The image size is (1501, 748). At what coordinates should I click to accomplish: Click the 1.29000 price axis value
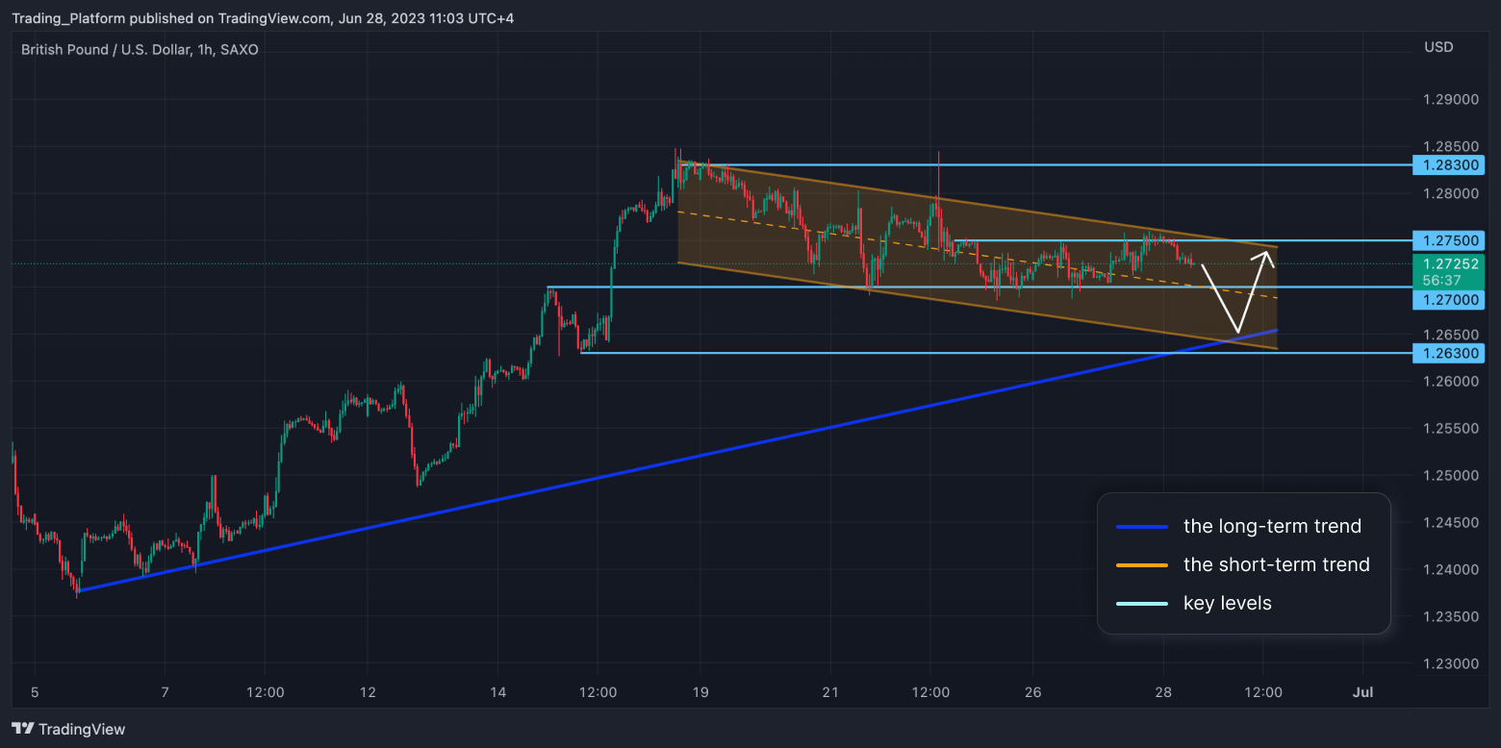pos(1451,100)
